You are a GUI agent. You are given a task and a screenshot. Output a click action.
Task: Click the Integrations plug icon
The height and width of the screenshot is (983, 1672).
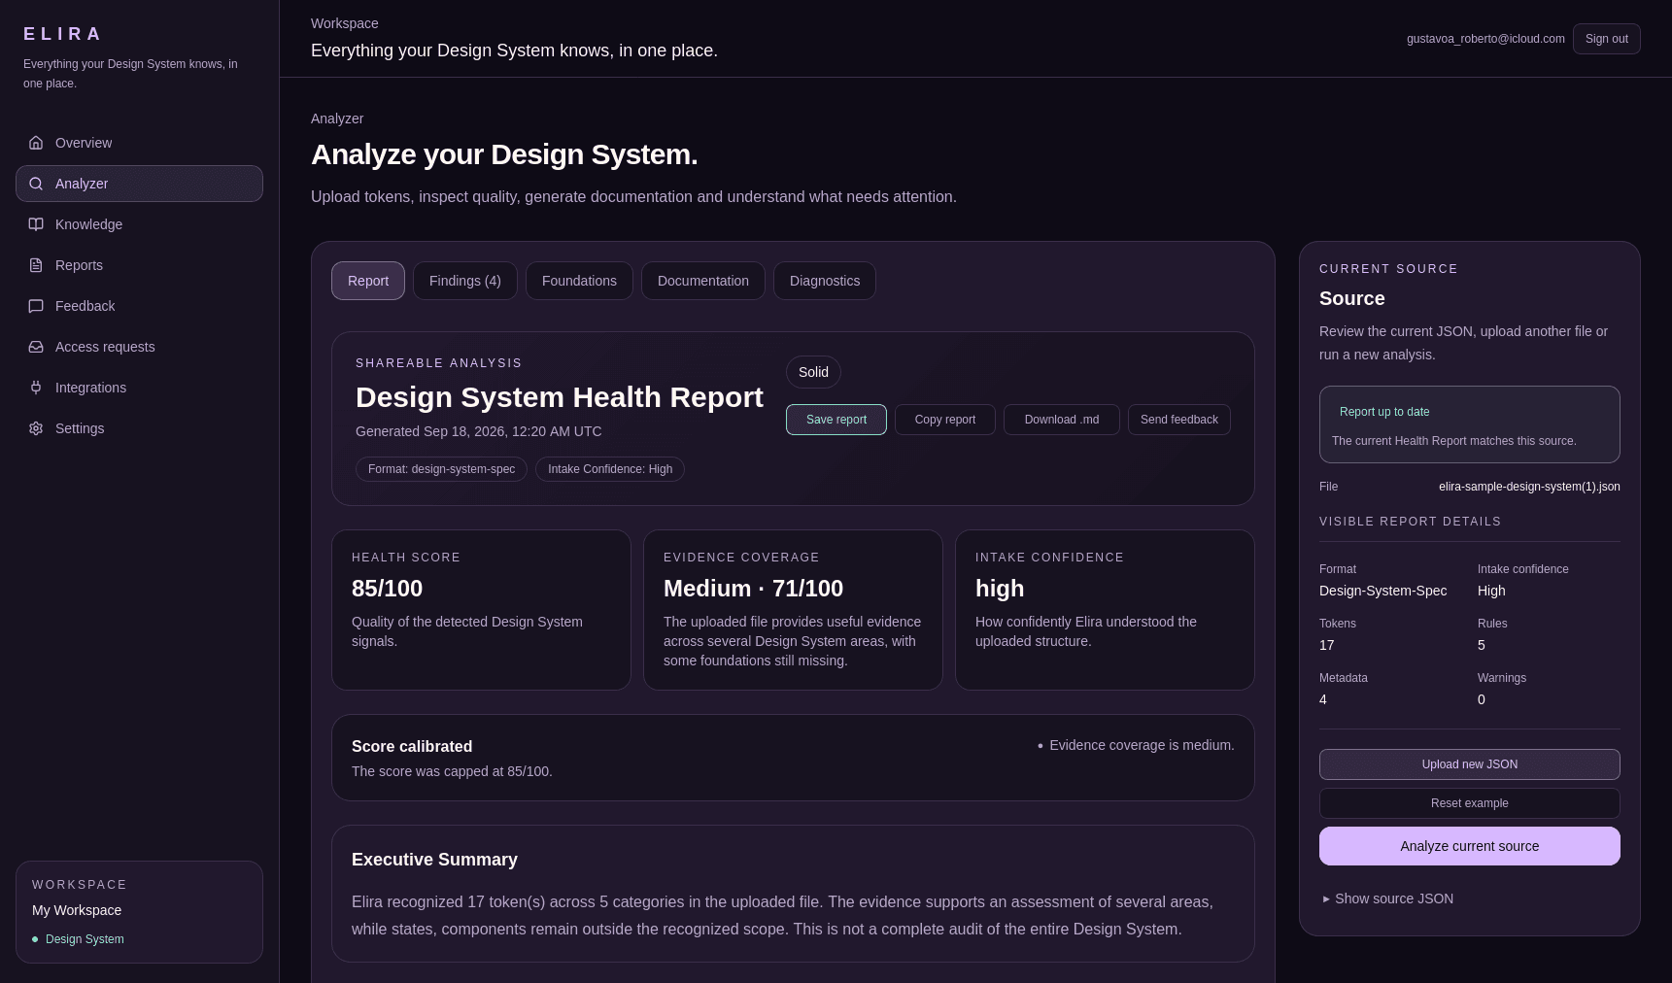[36, 388]
